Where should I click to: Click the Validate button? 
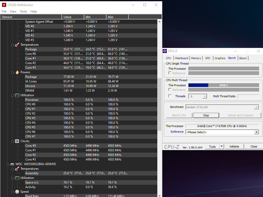[x=234, y=146]
